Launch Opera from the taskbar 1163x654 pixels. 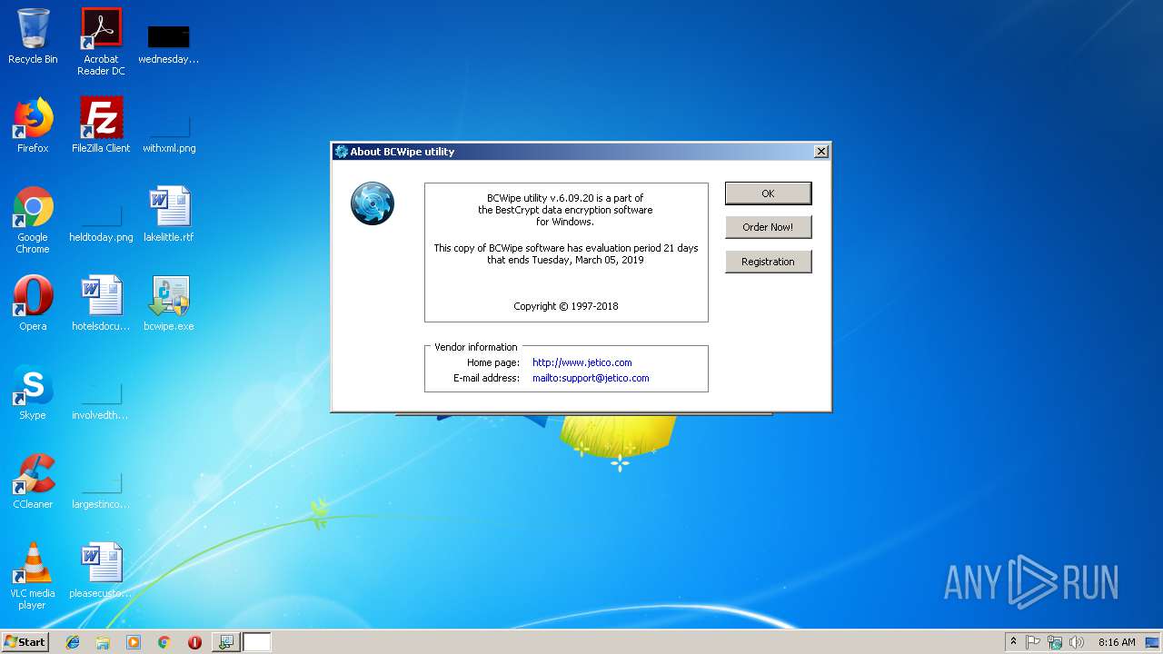click(194, 642)
